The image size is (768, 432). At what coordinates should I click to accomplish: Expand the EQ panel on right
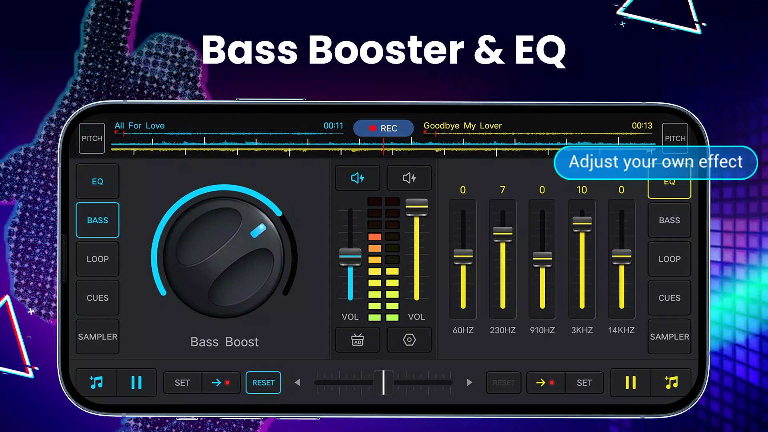[x=669, y=182]
